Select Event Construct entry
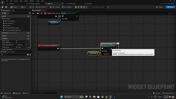The height and width of the screenshot is (99, 176). (9, 23)
